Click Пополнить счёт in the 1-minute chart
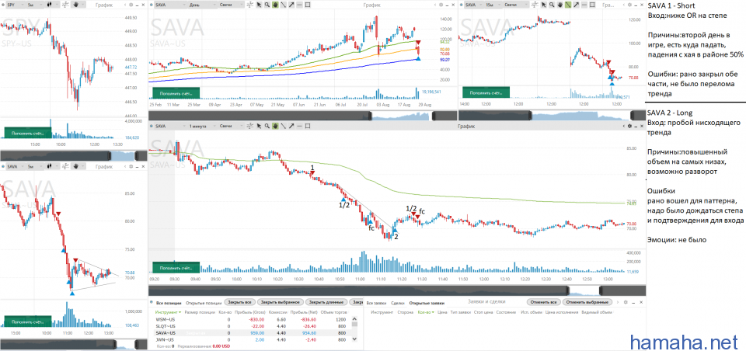The image size is (746, 351). click(x=176, y=267)
